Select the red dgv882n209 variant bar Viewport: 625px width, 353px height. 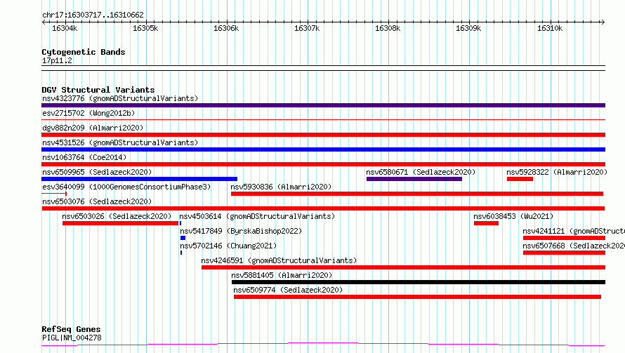(323, 135)
